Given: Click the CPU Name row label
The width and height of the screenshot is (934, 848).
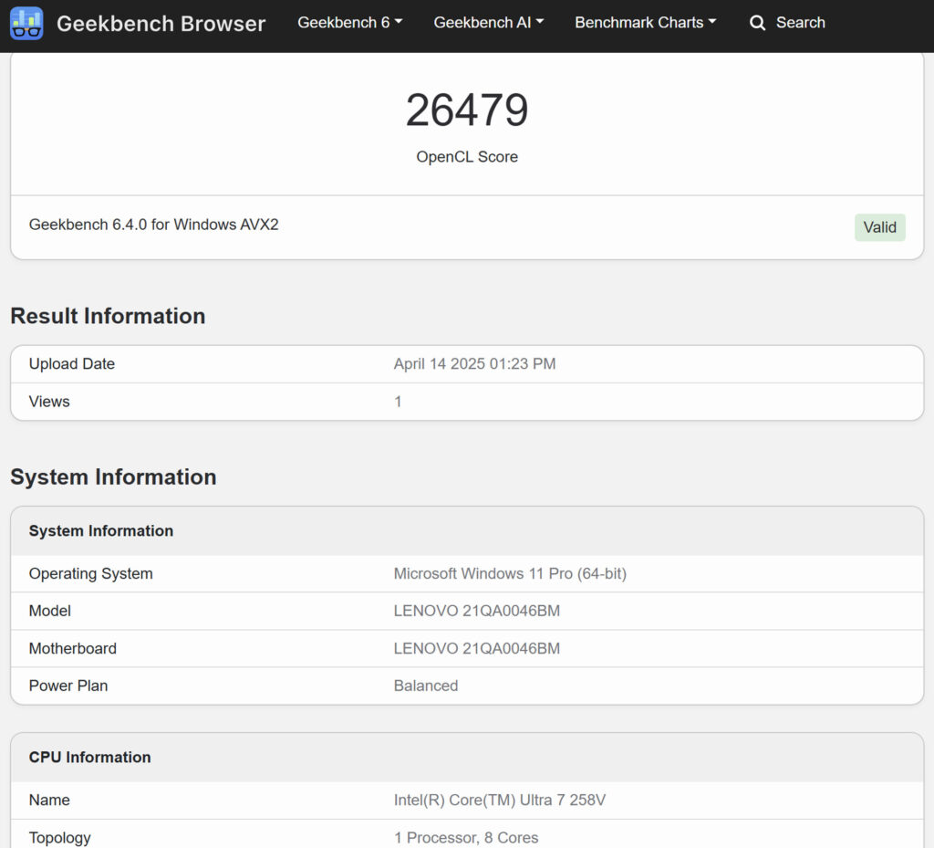Looking at the screenshot, I should point(49,800).
